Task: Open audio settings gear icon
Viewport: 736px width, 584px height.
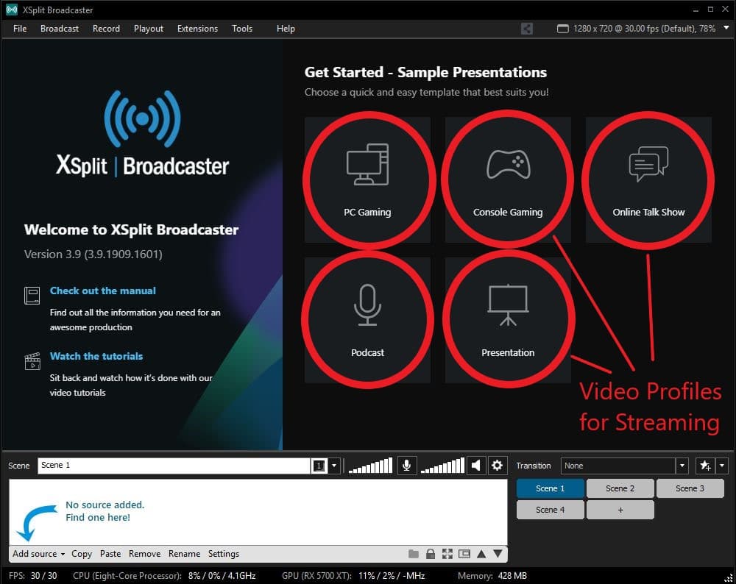Action: coord(497,466)
